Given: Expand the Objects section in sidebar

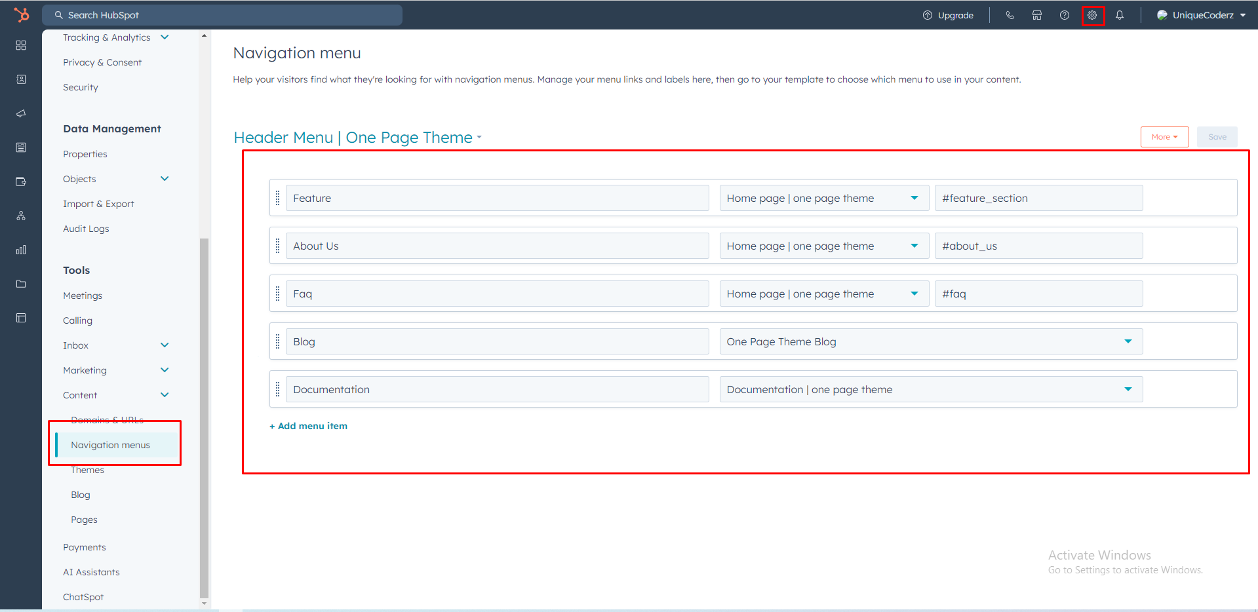Looking at the screenshot, I should [165, 179].
